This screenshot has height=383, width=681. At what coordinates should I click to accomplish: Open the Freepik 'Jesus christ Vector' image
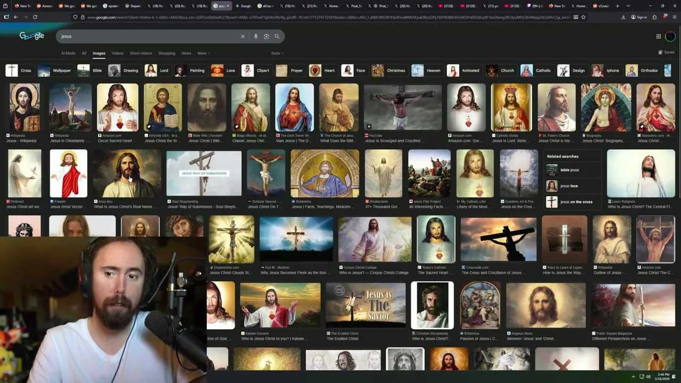[69, 173]
